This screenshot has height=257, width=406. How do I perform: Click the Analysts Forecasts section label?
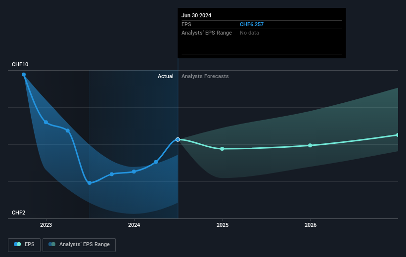205,76
